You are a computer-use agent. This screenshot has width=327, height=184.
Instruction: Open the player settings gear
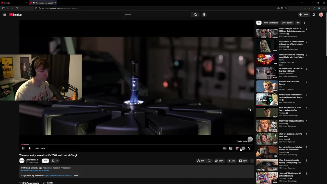pyautogui.click(x=237, y=148)
